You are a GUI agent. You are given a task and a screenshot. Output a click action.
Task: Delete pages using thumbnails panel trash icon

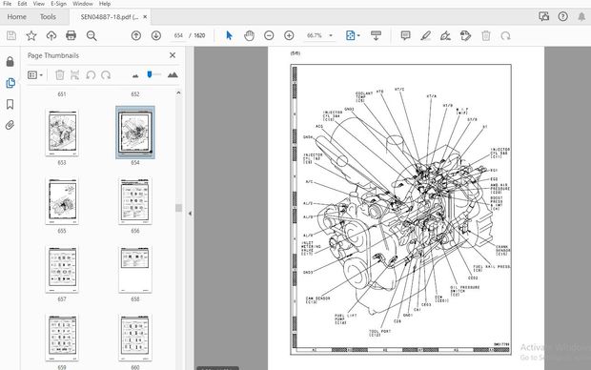click(x=59, y=75)
